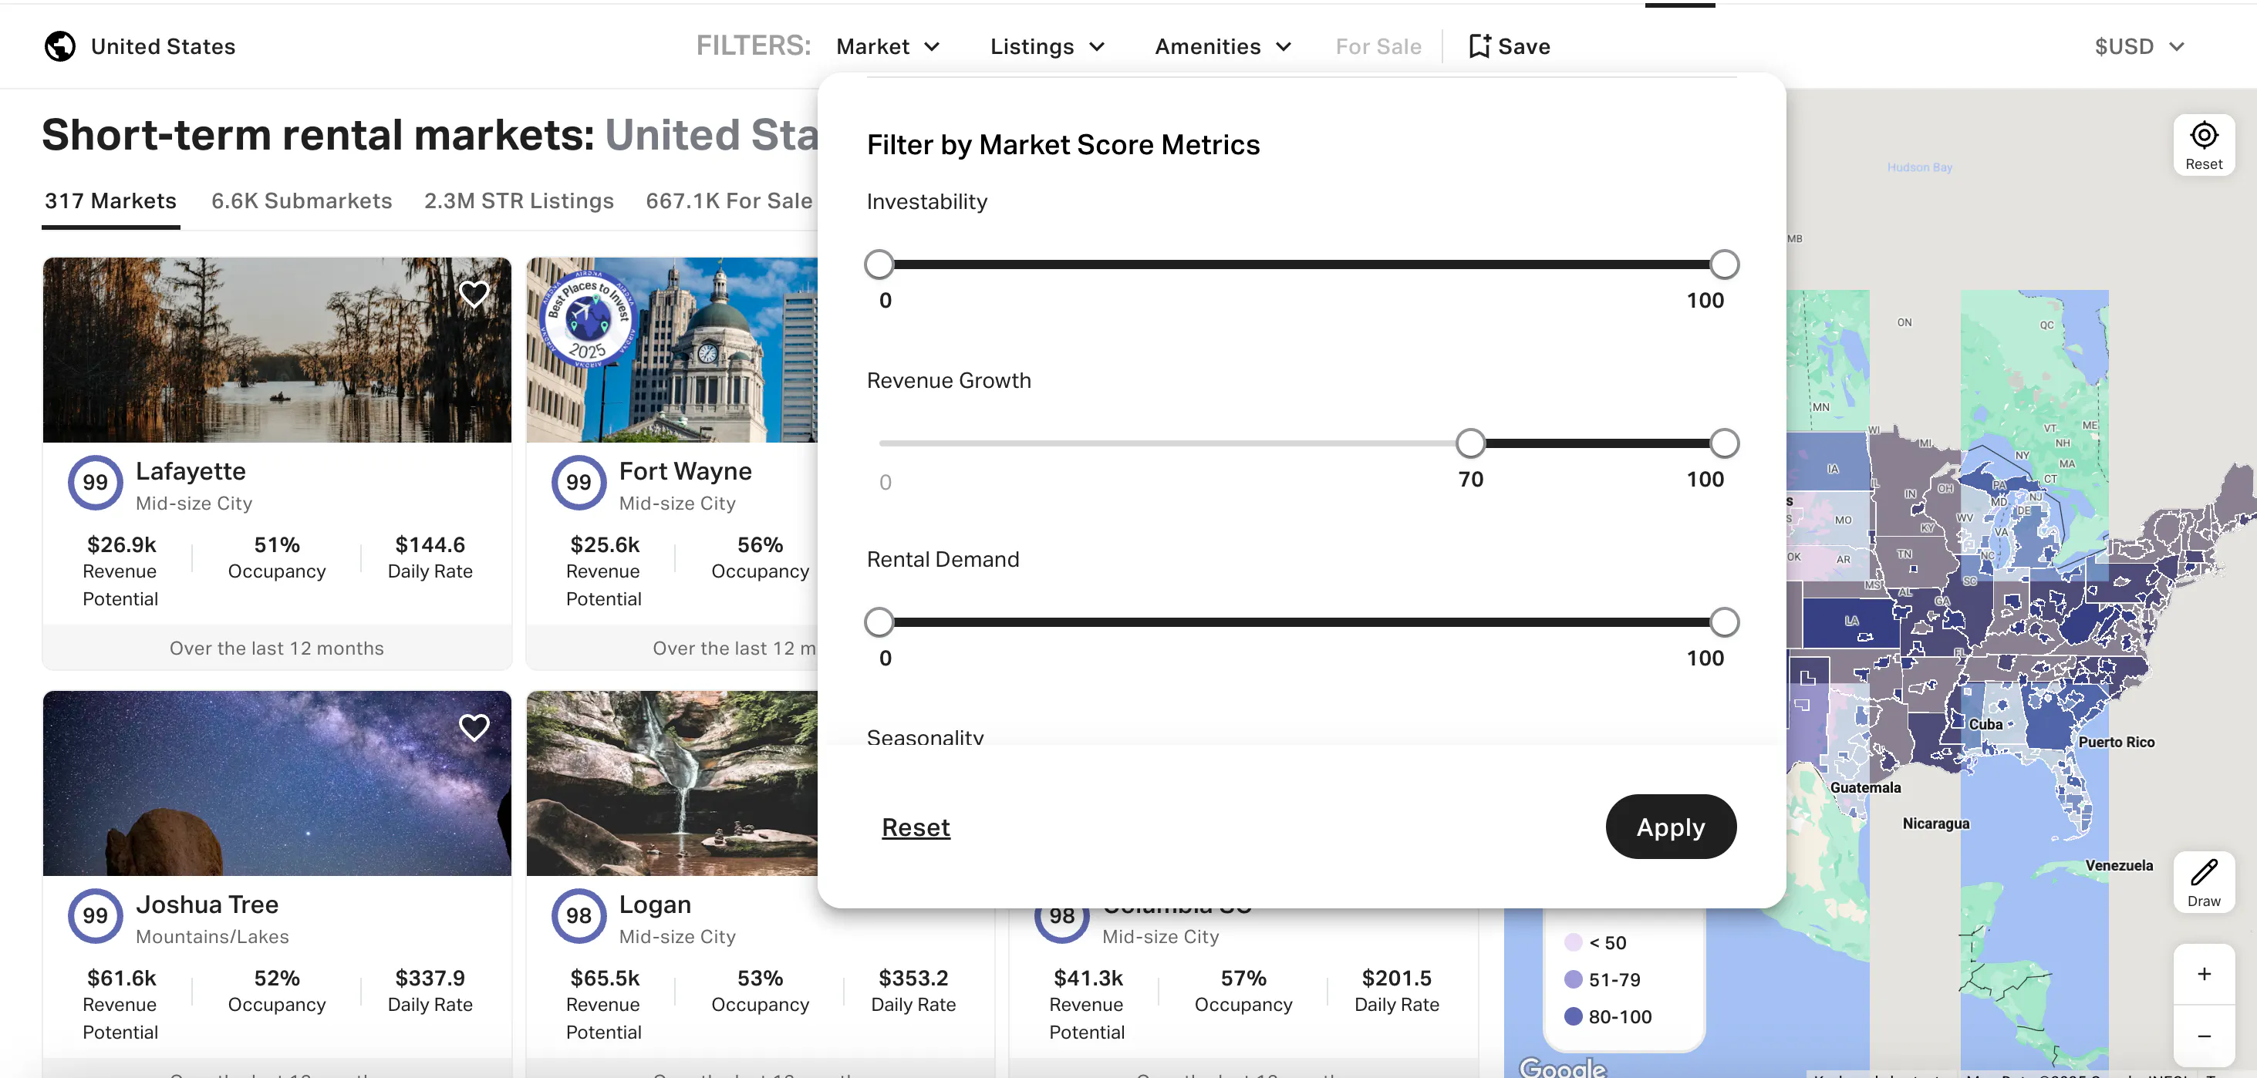Open the Joshua Tree night sky photo
The image size is (2257, 1078).
(x=277, y=783)
